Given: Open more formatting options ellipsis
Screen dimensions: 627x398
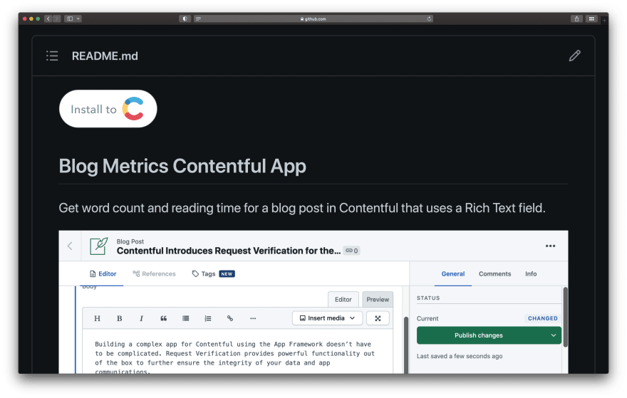Looking at the screenshot, I should tap(253, 318).
